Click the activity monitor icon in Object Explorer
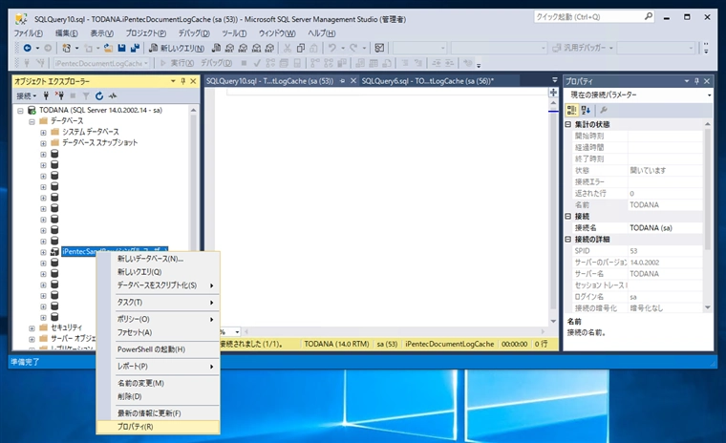Image resolution: width=726 pixels, height=443 pixels. click(113, 95)
